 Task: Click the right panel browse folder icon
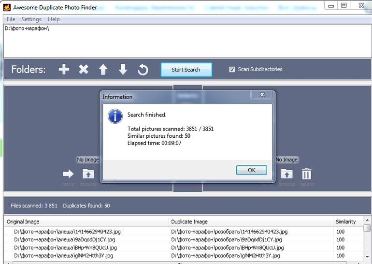click(x=287, y=174)
